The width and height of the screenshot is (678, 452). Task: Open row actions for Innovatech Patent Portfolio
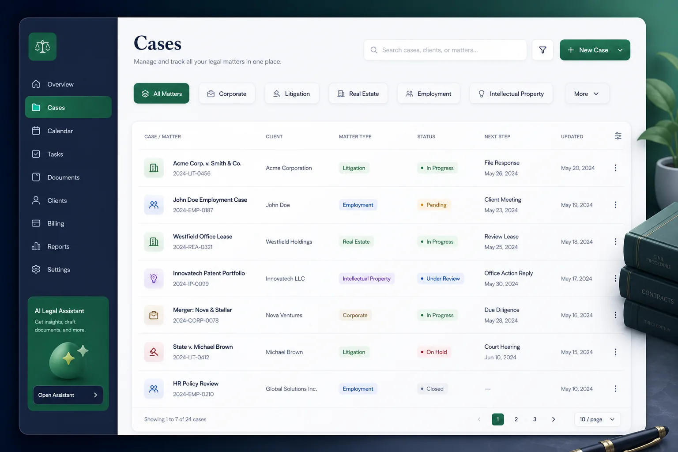coord(615,279)
